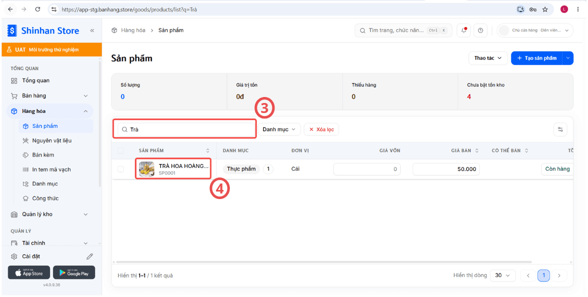Click the Giá vốn field for SP0001
This screenshot has height=297, width=588.
(x=367, y=169)
